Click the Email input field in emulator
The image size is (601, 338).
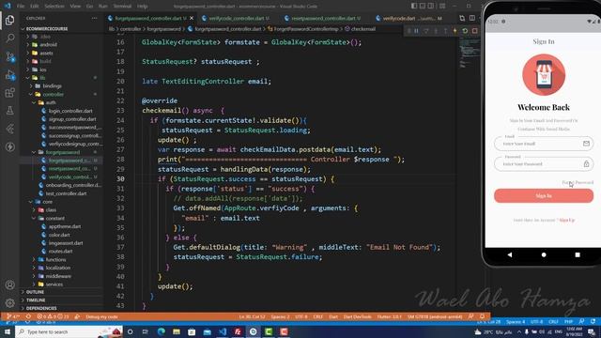[x=544, y=144]
